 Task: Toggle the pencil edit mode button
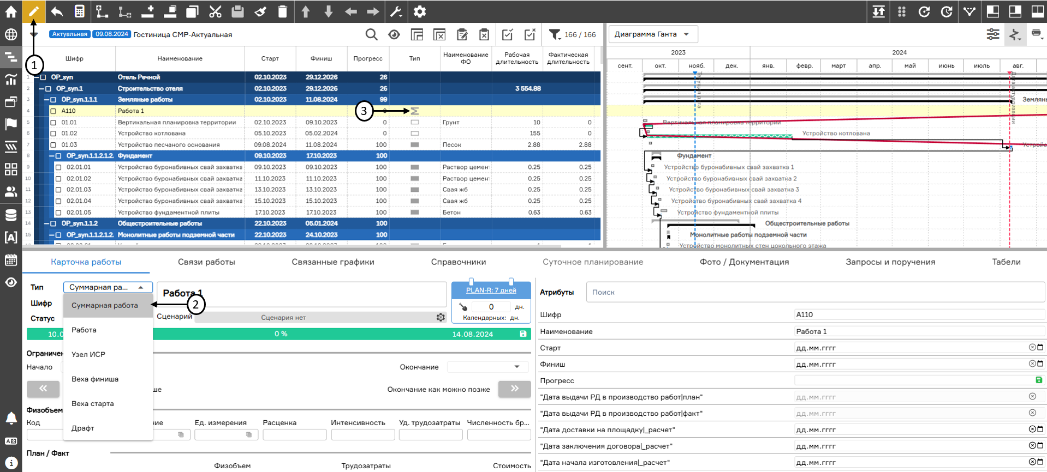coord(34,11)
